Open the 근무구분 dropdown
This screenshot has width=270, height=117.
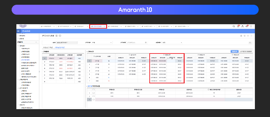pyautogui.click(x=102, y=42)
